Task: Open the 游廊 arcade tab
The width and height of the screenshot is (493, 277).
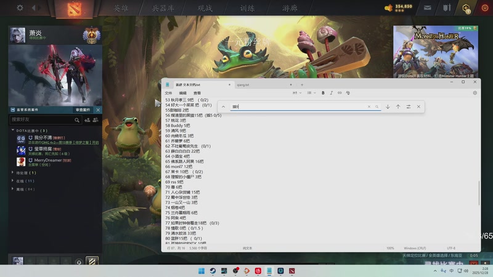Action: pyautogui.click(x=290, y=8)
